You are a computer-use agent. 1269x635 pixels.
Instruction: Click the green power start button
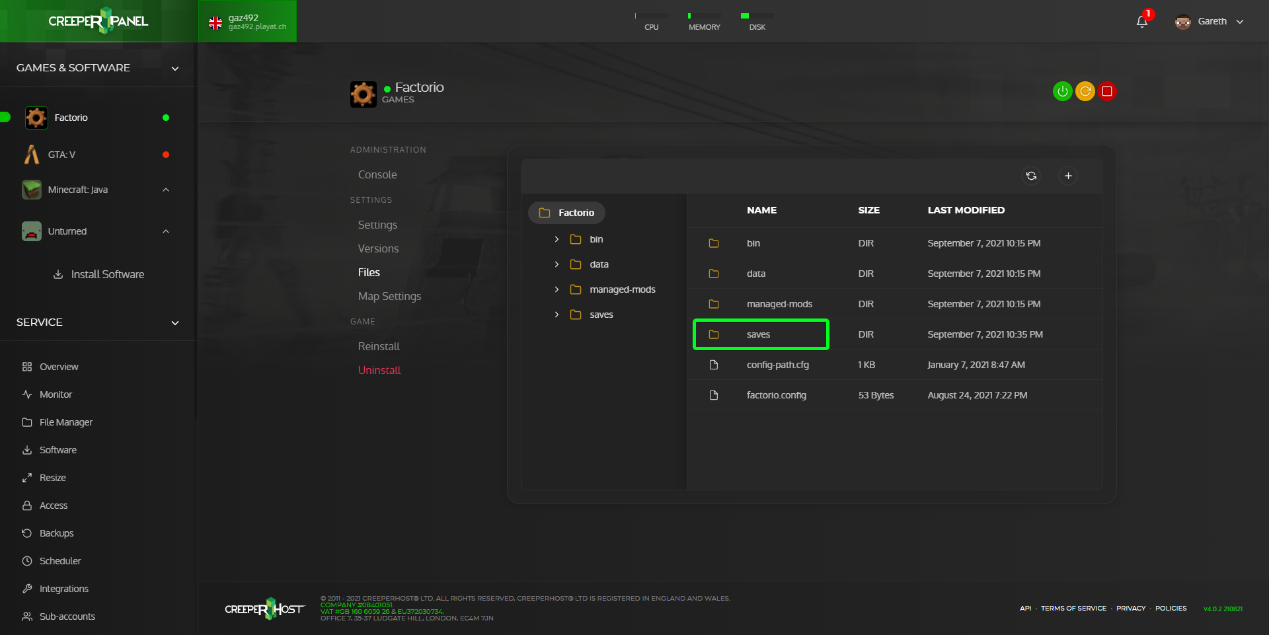1062,91
